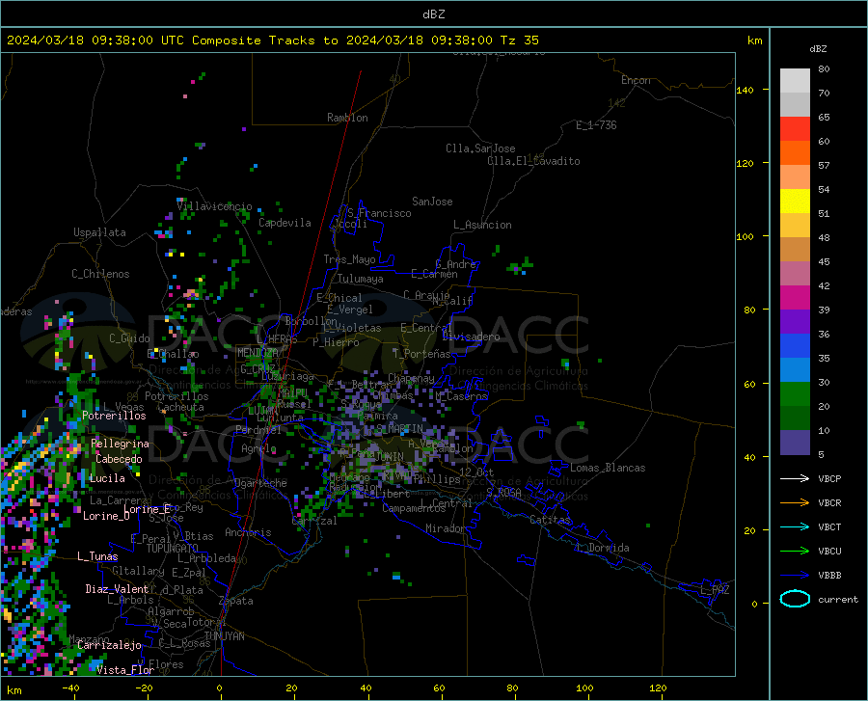This screenshot has width=868, height=701.
Task: Click the '120' tick on the horizontal km axis
Action: point(658,688)
